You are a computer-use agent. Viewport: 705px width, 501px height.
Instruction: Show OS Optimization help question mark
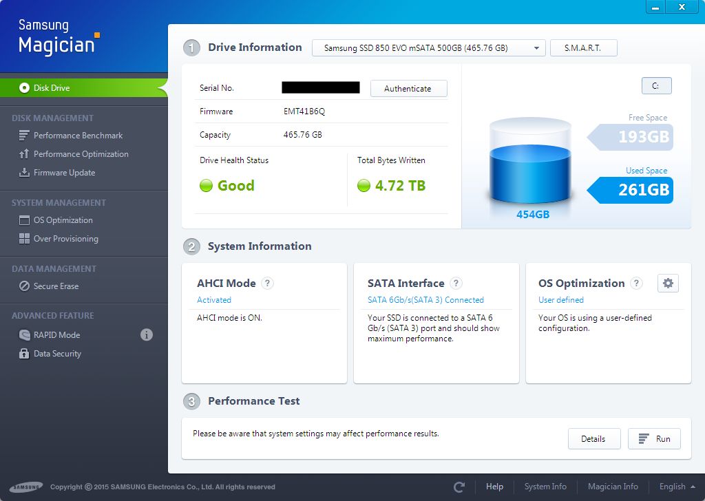click(636, 283)
